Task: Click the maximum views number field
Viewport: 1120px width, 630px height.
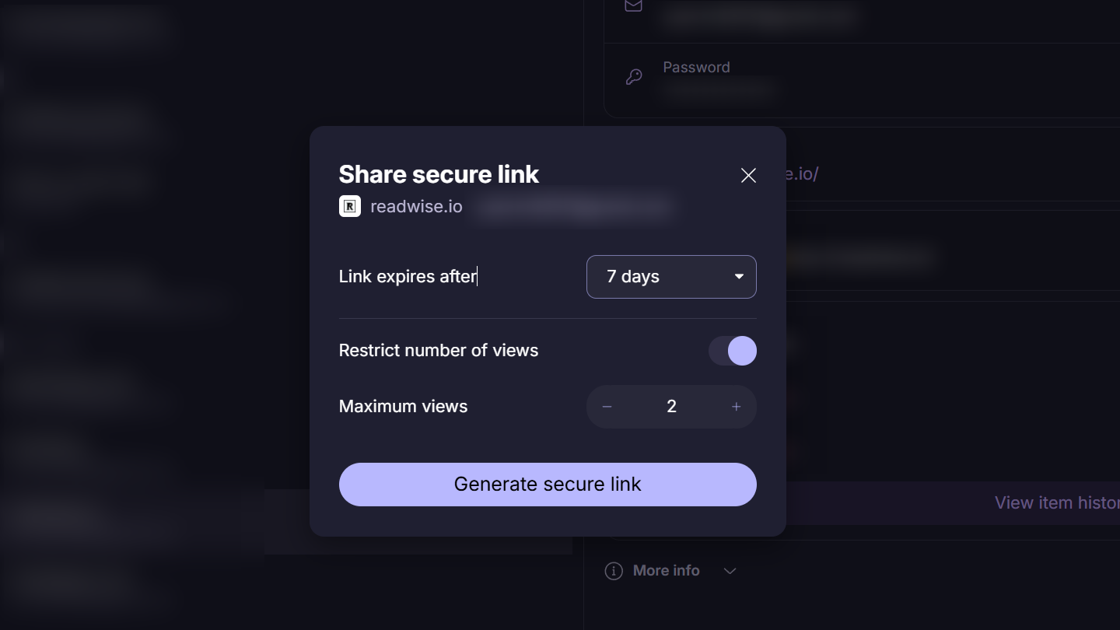Action: pyautogui.click(x=671, y=407)
